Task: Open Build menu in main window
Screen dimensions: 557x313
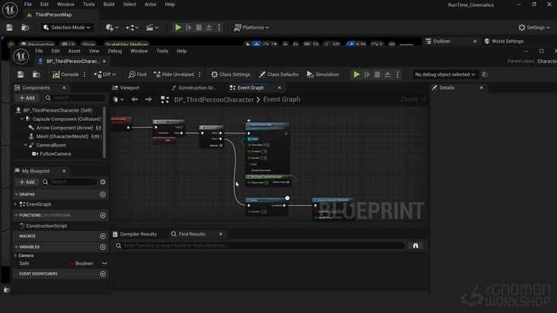Action: [x=109, y=5]
